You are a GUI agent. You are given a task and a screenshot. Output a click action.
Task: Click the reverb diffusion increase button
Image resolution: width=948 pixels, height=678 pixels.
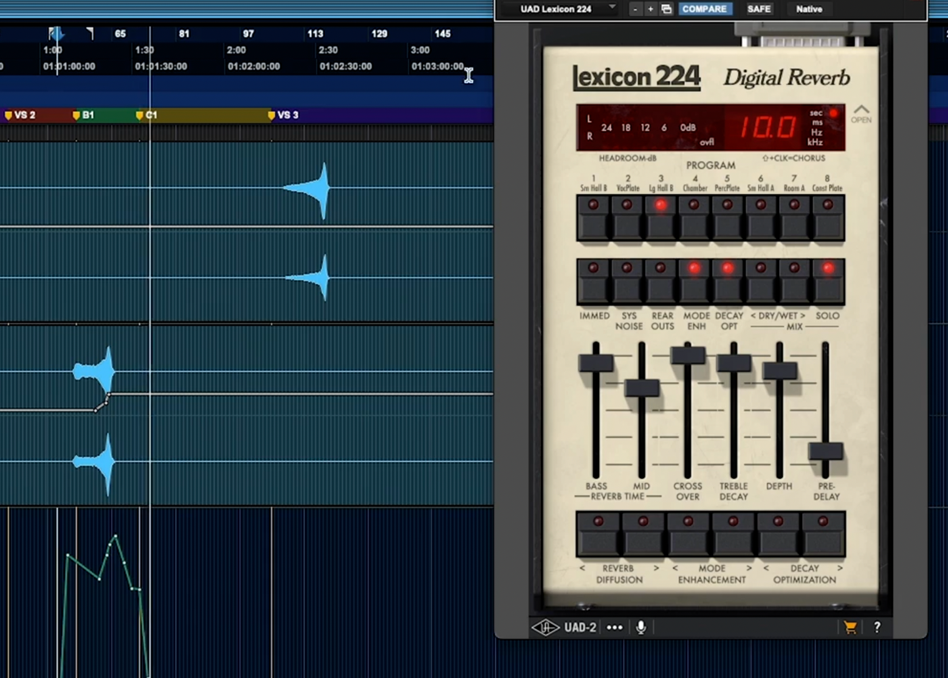pyautogui.click(x=643, y=534)
